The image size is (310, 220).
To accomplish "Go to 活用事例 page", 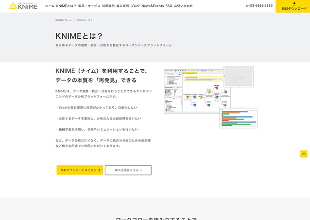I will coord(108,6).
